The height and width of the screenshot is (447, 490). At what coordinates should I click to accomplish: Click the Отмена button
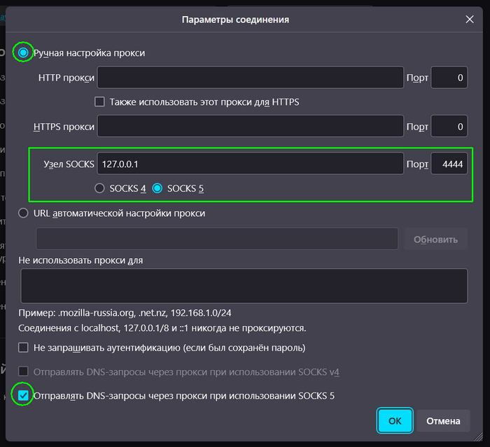[443, 420]
